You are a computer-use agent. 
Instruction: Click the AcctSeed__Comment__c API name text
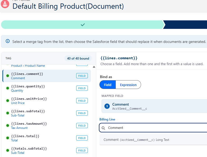coord(130,109)
